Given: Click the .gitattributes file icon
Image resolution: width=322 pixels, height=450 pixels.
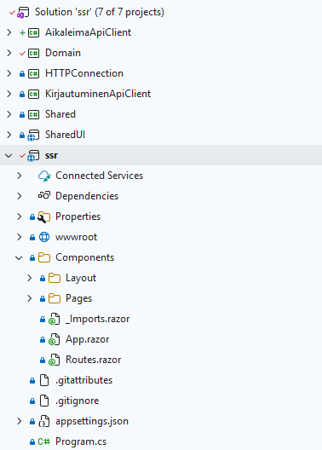Looking at the screenshot, I should click(44, 381).
